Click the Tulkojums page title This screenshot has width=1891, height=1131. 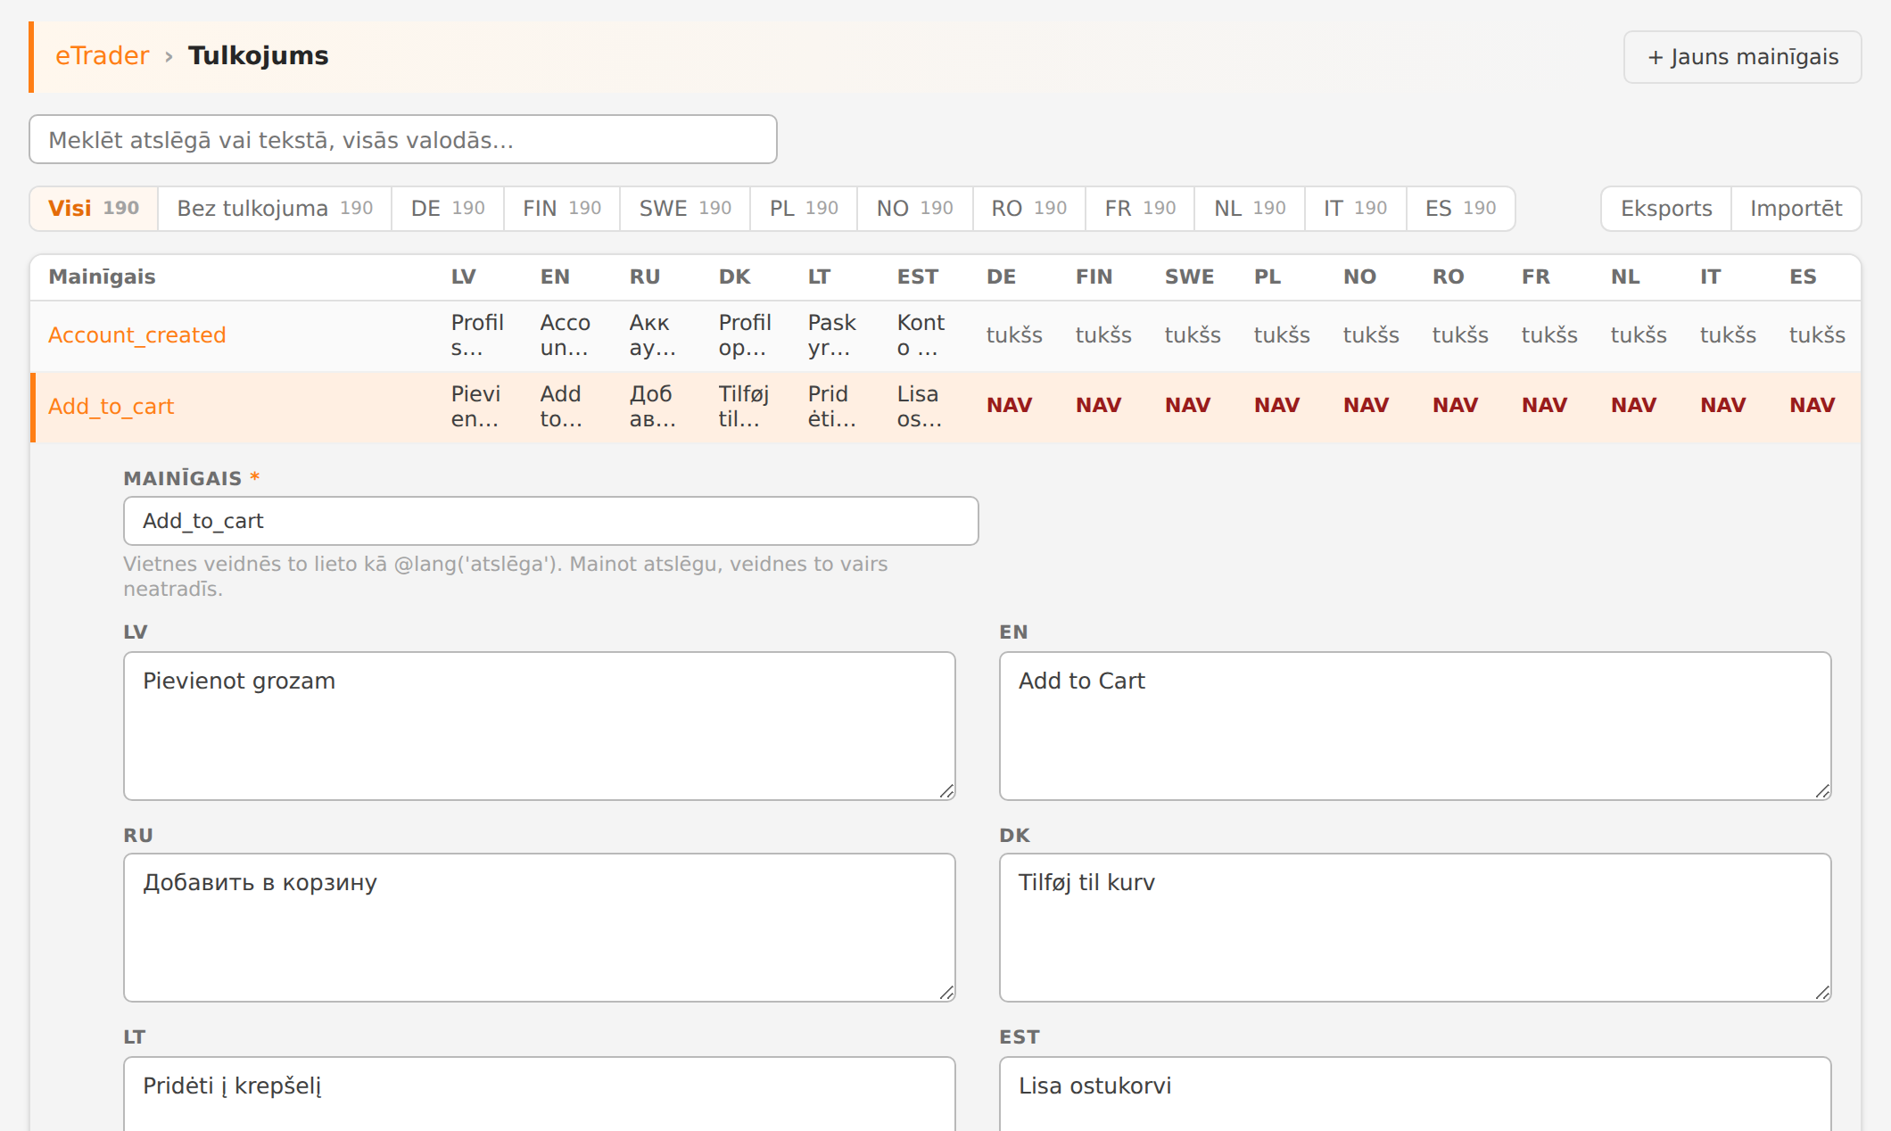[258, 55]
